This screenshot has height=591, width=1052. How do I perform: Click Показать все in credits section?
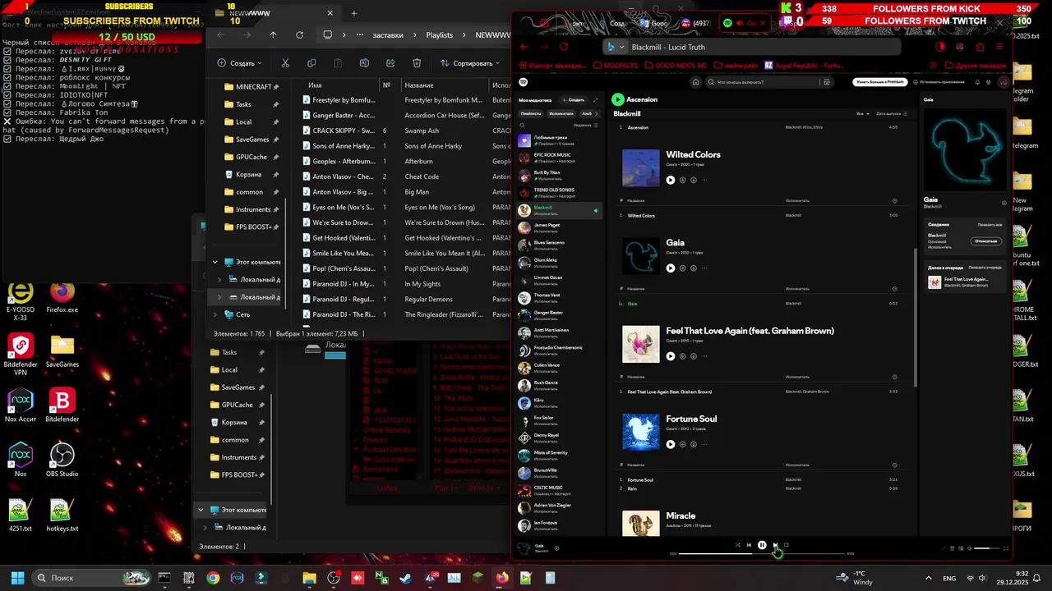[x=990, y=225]
